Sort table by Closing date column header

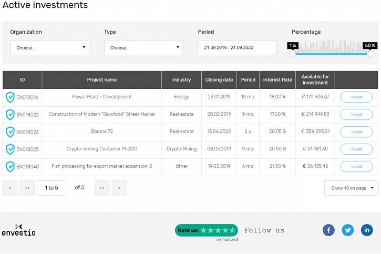pyautogui.click(x=219, y=80)
